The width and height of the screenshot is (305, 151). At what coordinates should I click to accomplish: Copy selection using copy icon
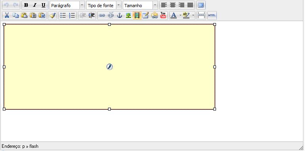15,15
